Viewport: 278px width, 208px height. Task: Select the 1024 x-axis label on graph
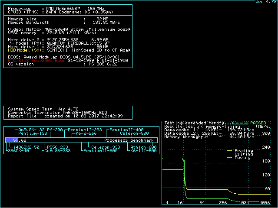pos(244,203)
